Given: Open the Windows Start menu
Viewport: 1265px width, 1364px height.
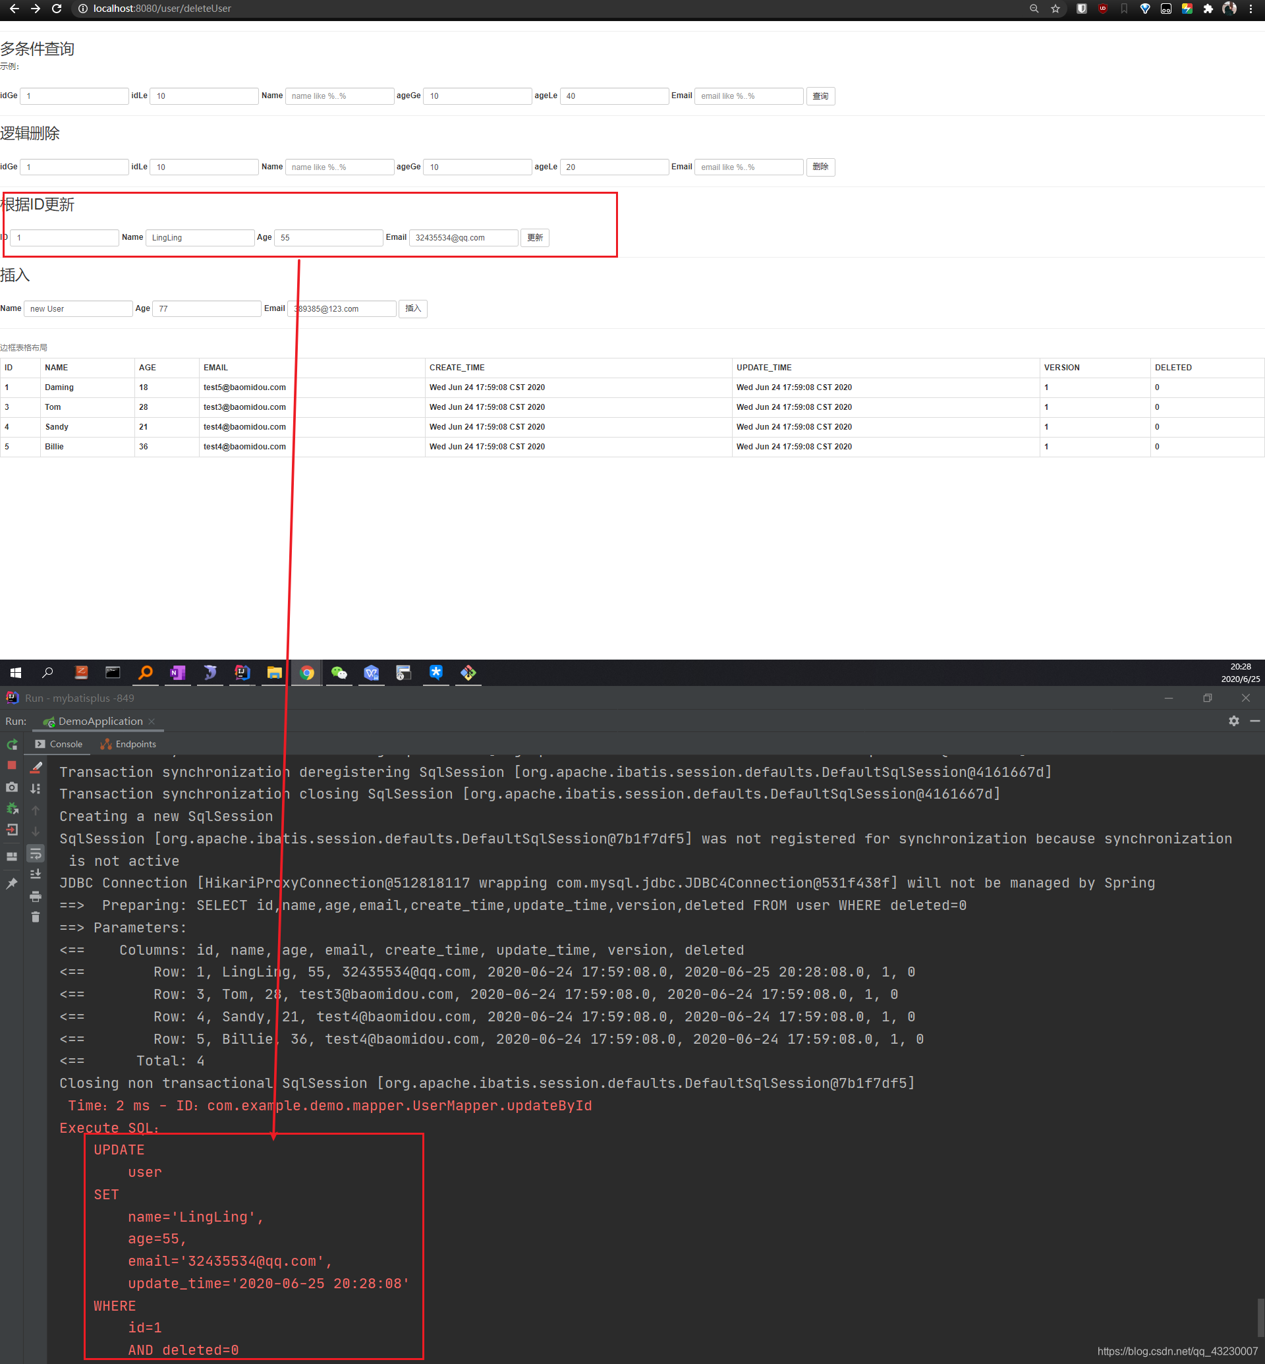Looking at the screenshot, I should 16,672.
